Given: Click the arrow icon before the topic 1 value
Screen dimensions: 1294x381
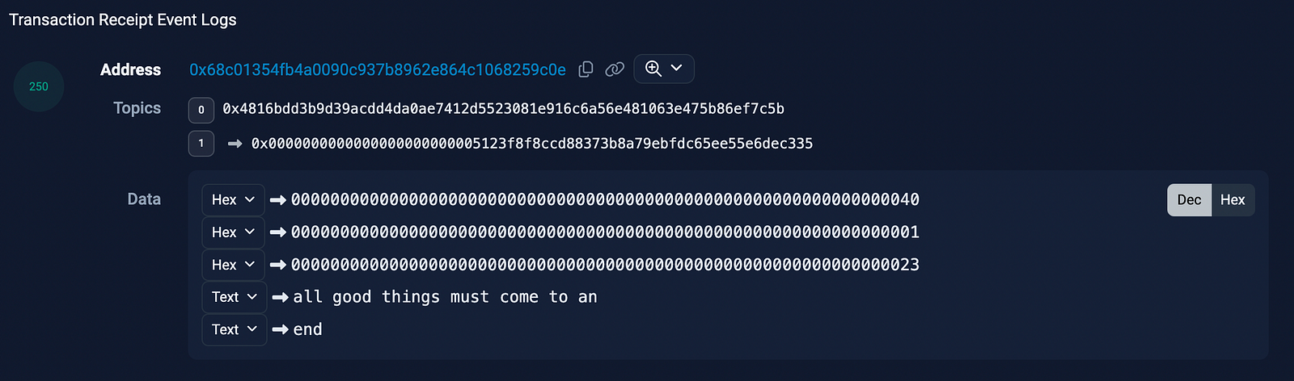Looking at the screenshot, I should pyautogui.click(x=235, y=144).
